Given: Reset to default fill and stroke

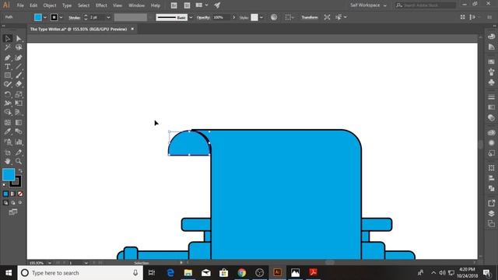Looking at the screenshot, I should coord(5,185).
